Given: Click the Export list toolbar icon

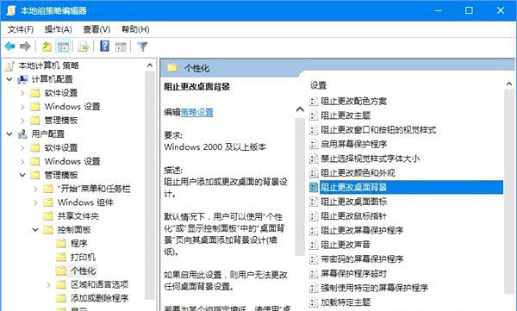Looking at the screenshot, I should click(84, 47).
